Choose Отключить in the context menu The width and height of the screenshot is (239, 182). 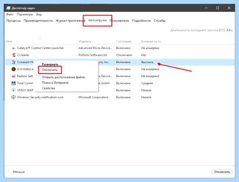coord(50,70)
